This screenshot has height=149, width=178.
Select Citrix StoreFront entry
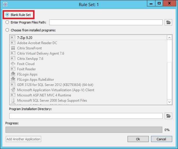click(88, 48)
